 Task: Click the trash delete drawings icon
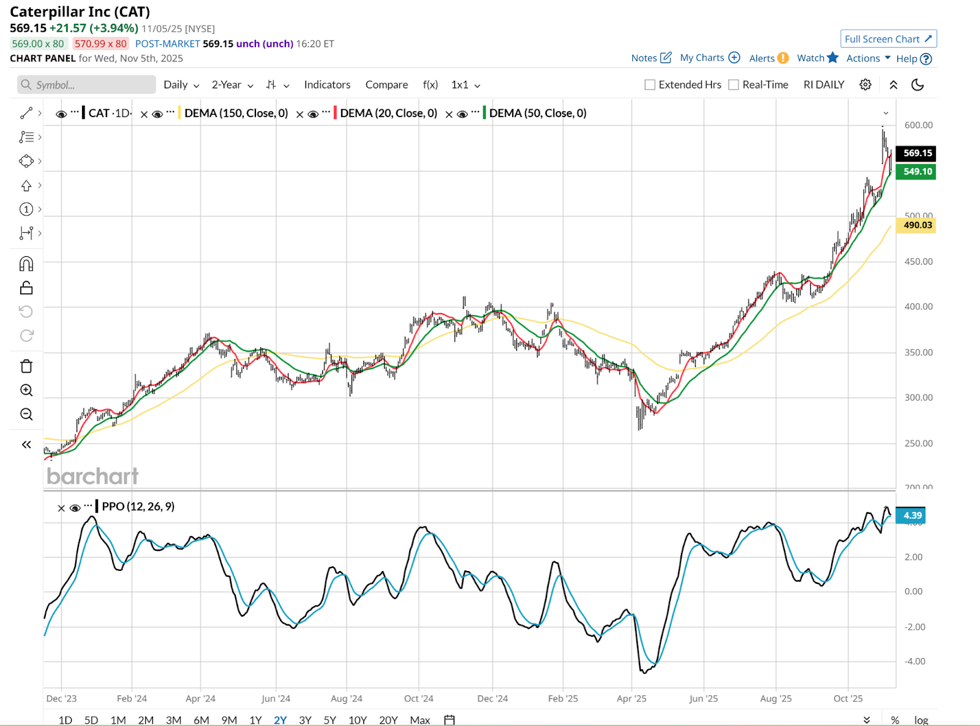click(x=26, y=366)
